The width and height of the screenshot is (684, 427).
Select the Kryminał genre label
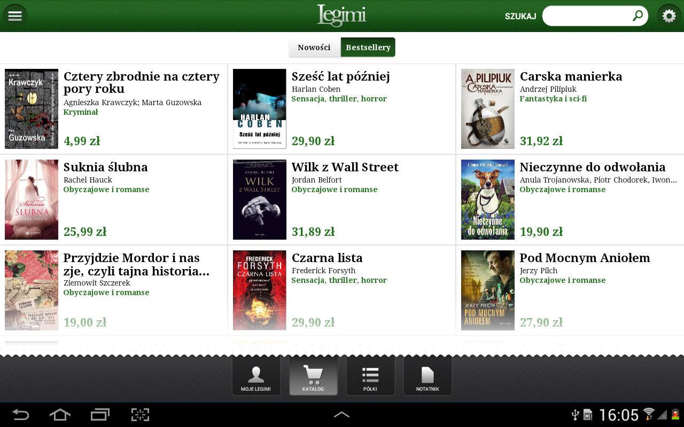click(80, 112)
